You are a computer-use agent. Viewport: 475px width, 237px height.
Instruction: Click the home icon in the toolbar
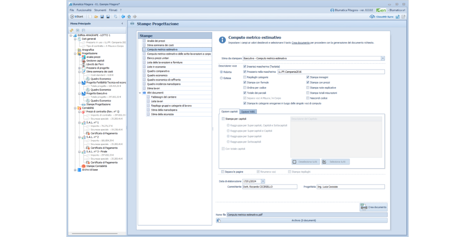[129, 17]
